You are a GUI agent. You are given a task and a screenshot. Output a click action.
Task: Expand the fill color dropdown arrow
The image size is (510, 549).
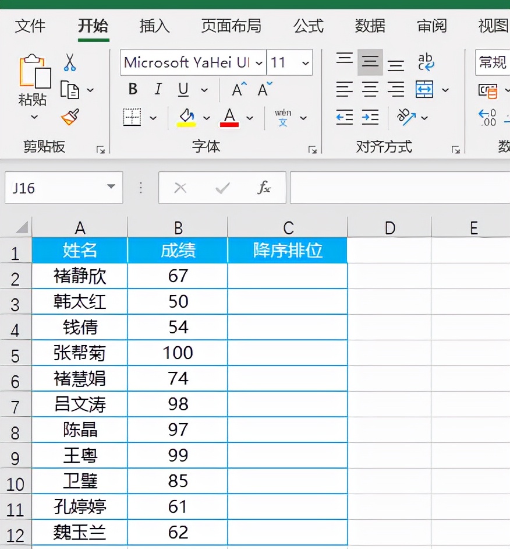click(x=207, y=118)
